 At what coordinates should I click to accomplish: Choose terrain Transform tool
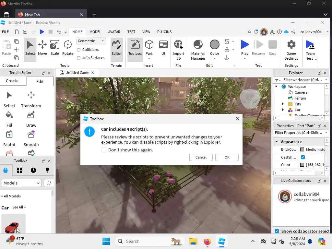[31, 100]
